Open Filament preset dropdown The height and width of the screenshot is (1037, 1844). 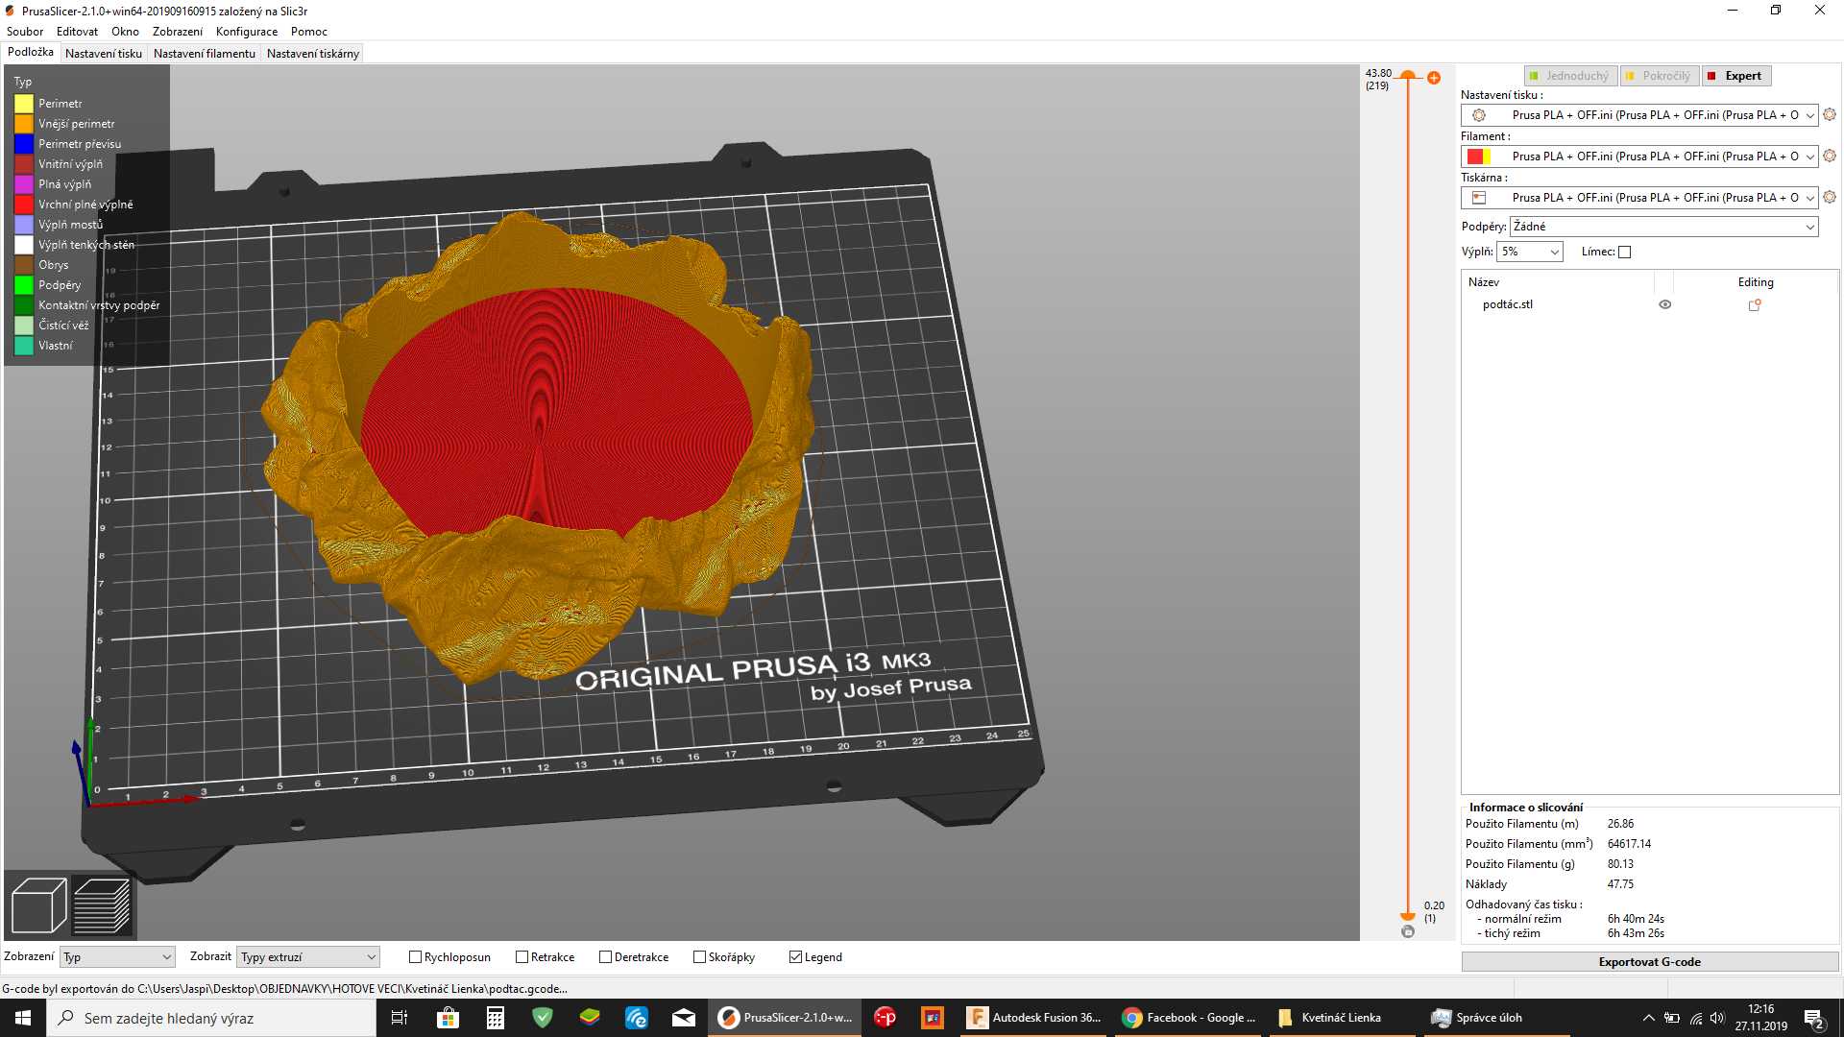point(1639,157)
